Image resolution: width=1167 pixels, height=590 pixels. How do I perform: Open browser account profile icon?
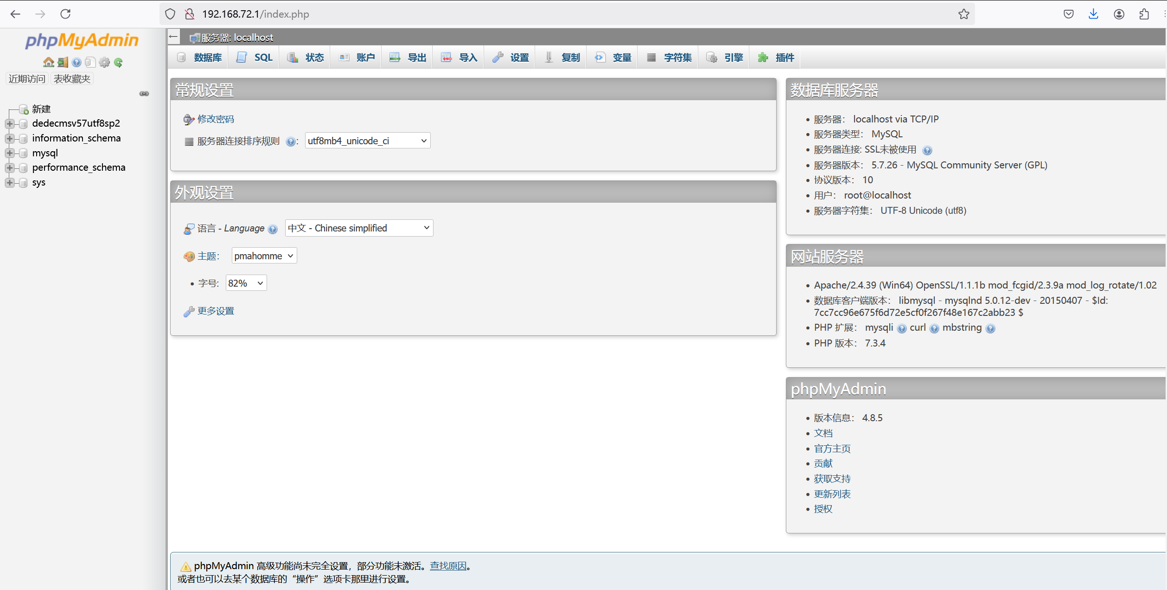(1119, 14)
